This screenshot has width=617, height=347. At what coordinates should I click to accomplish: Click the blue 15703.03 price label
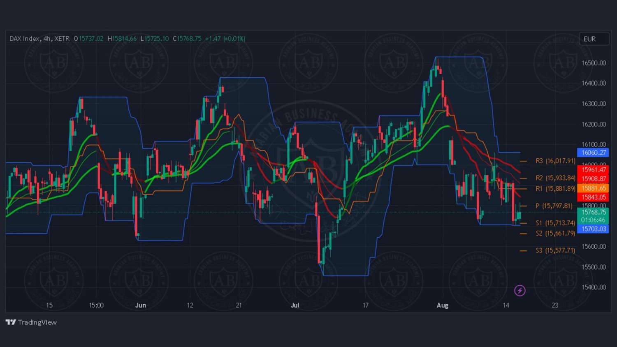(593, 229)
